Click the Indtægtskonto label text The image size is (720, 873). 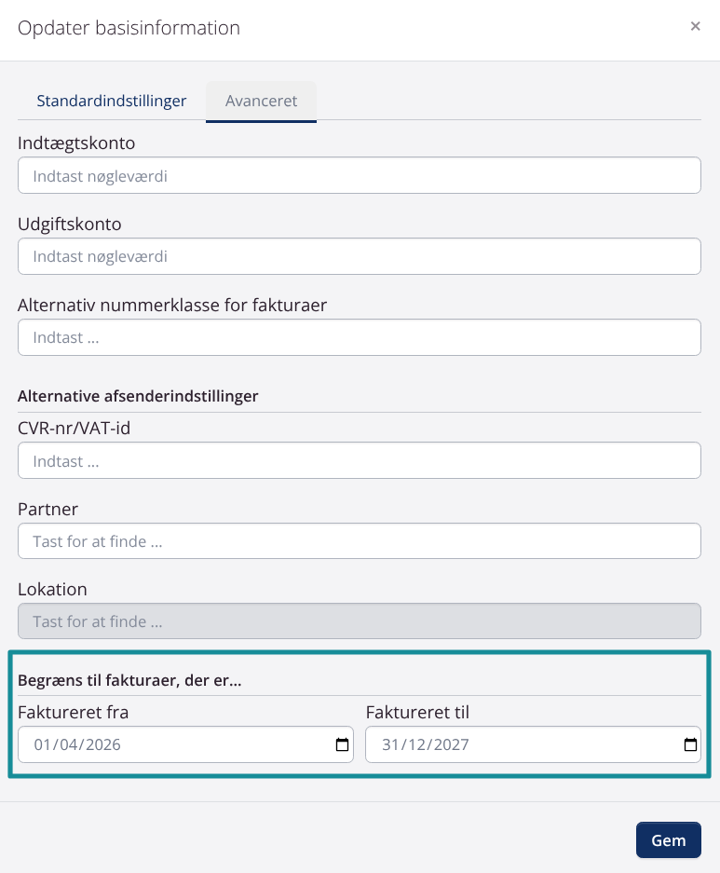coord(76,143)
